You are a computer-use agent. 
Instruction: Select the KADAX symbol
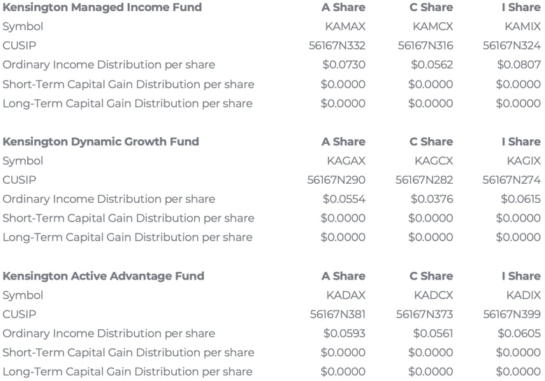tap(346, 296)
